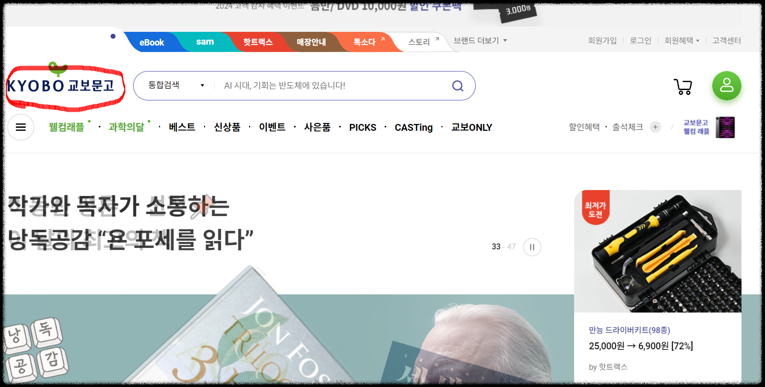This screenshot has width=765, height=387.
Task: Click the by 핫트랙스 seller text
Action: pos(608,367)
